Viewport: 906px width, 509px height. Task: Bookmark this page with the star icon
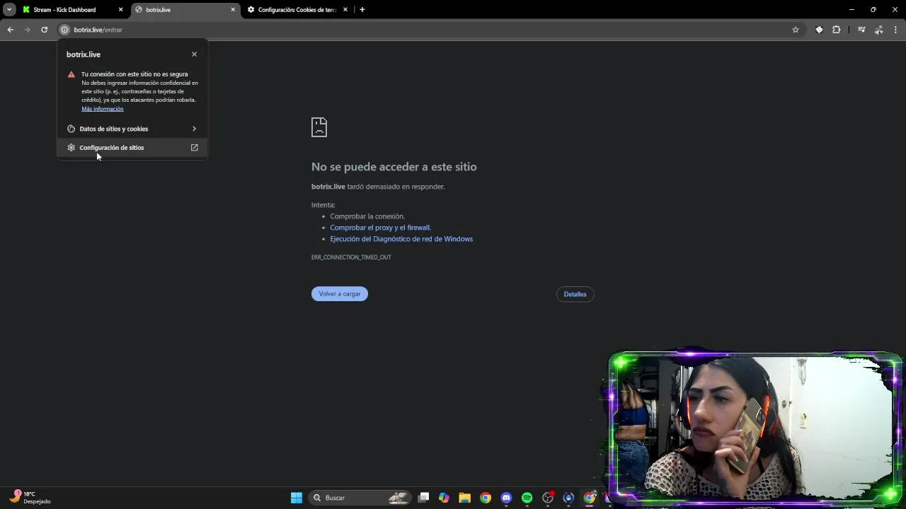(x=796, y=30)
